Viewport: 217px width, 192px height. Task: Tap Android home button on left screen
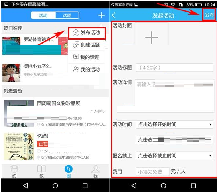point(55,186)
